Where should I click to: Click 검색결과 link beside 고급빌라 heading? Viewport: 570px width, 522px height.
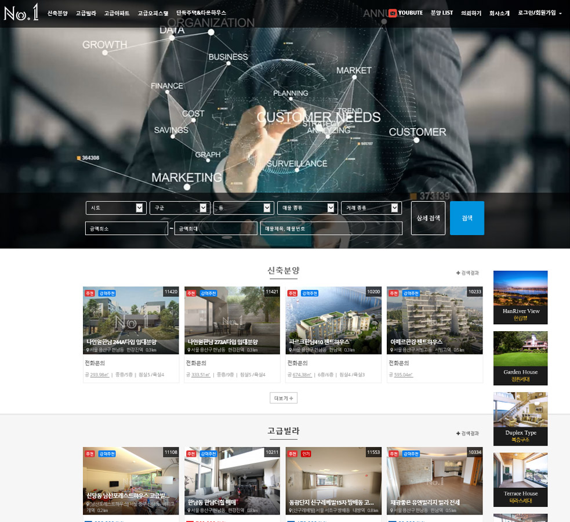(x=467, y=433)
